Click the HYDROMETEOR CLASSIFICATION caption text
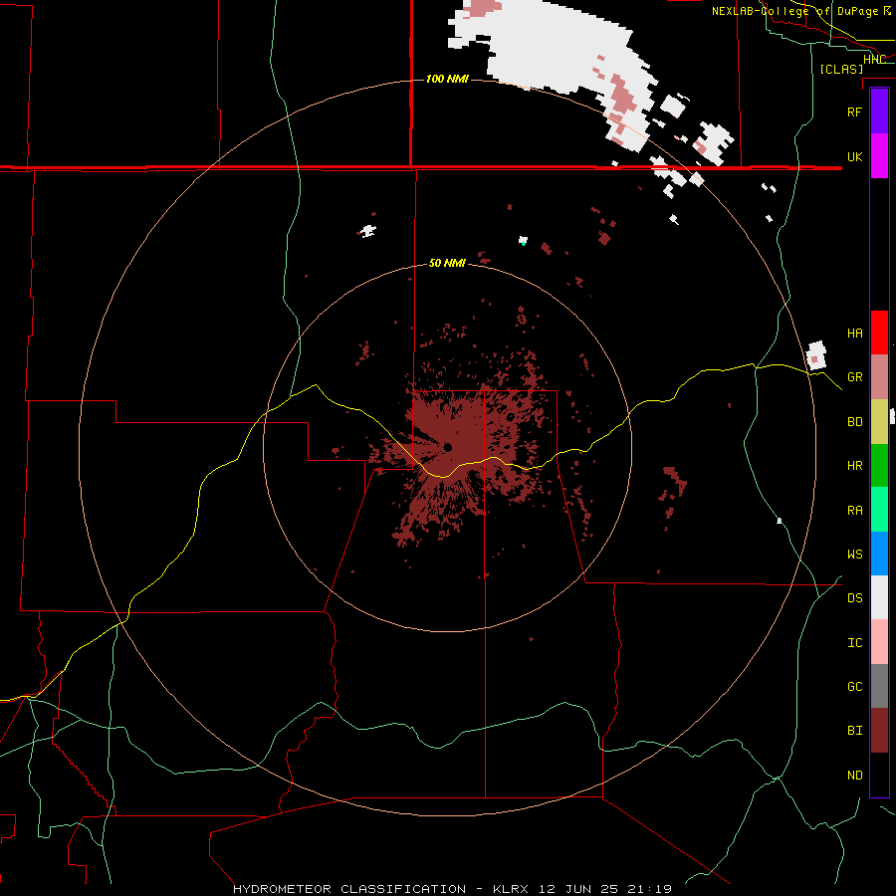The image size is (896, 896). [x=349, y=889]
